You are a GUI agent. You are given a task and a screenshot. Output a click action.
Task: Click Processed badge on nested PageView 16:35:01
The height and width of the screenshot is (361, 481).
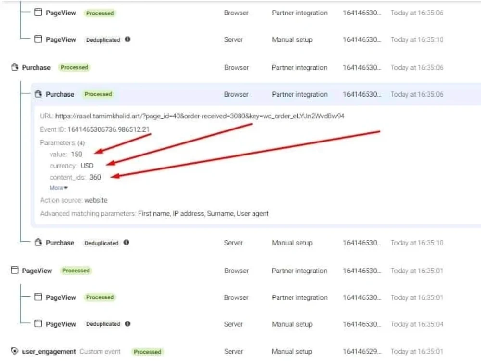[x=100, y=297]
